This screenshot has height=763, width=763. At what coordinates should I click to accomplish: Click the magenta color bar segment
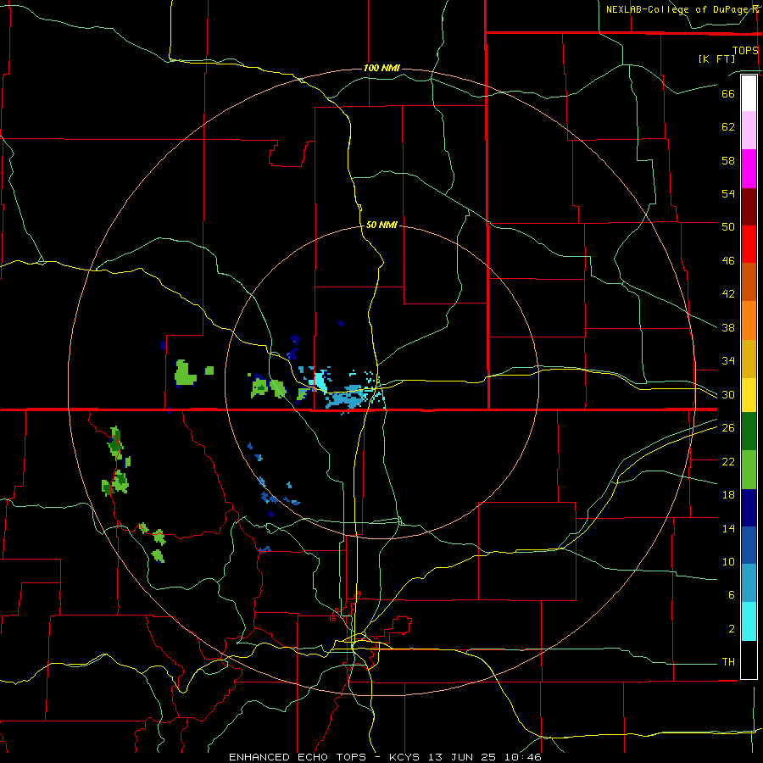tap(749, 169)
